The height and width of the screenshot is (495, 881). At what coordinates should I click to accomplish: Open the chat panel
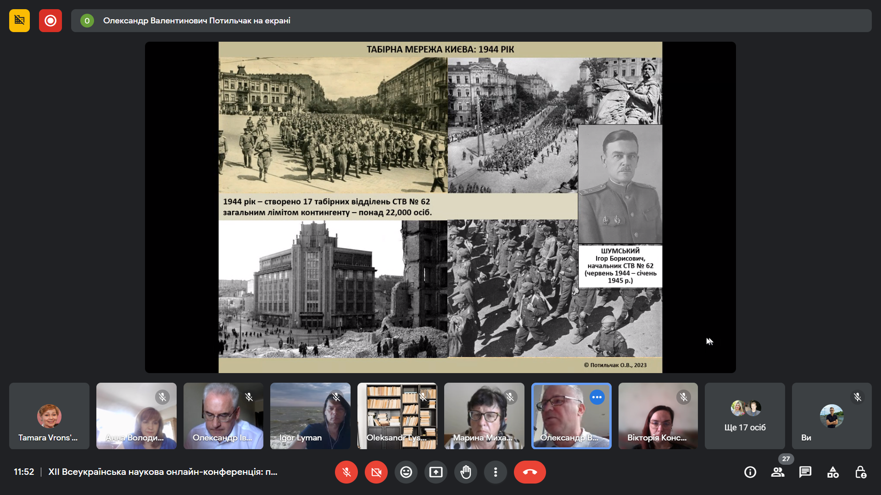click(805, 472)
